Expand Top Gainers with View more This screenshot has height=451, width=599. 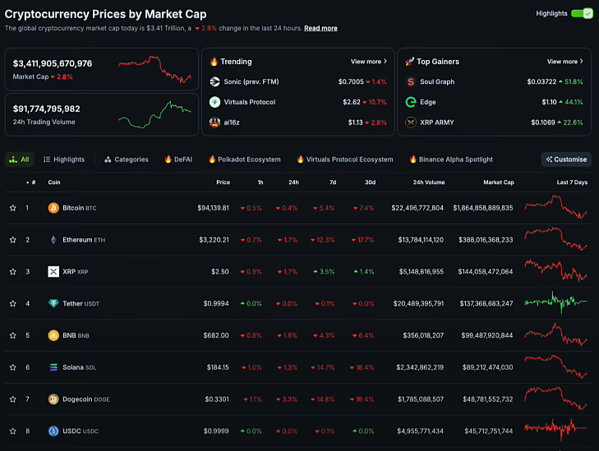(564, 62)
